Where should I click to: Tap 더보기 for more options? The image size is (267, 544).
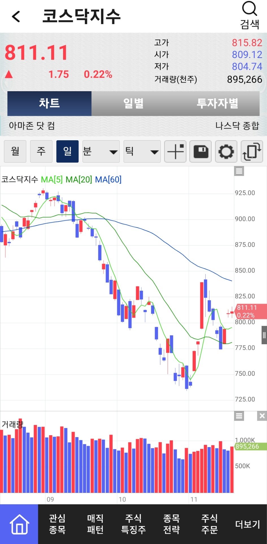(248, 524)
